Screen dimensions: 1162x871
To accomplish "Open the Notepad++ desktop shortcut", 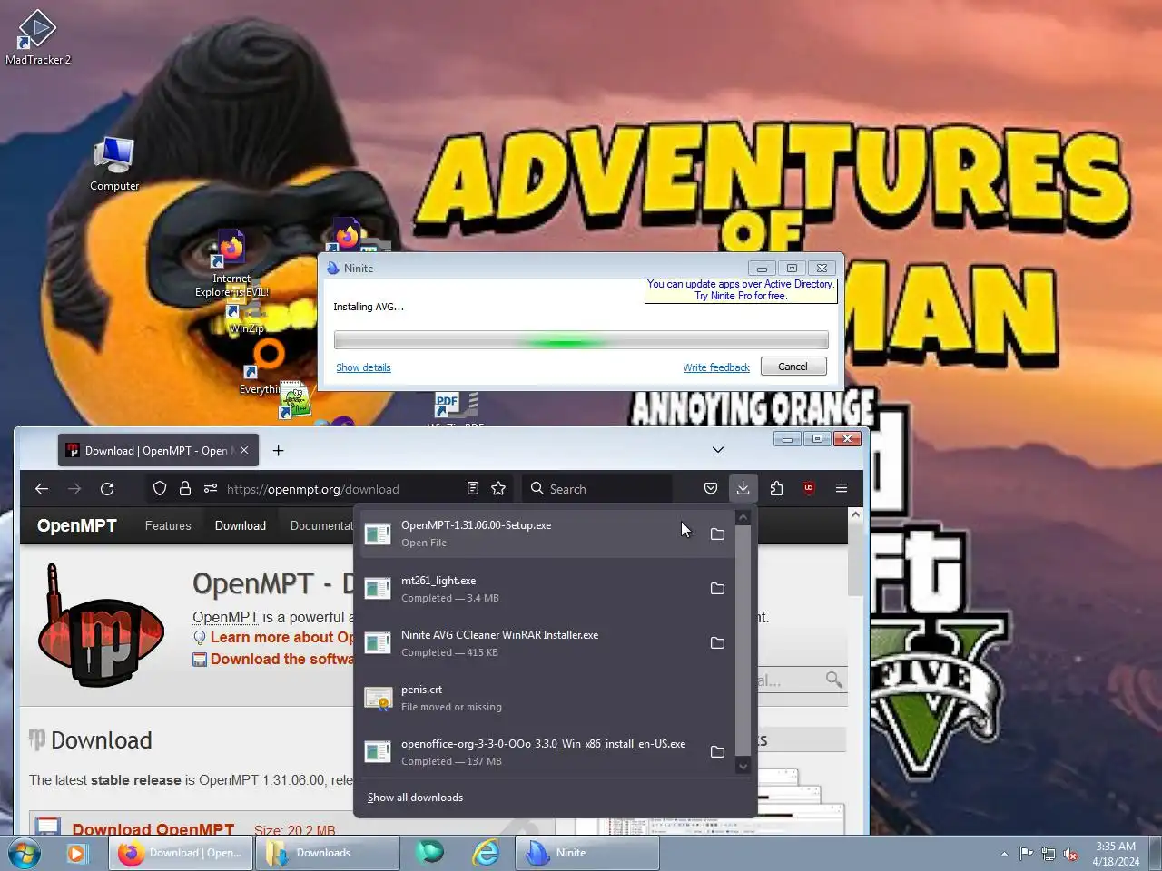I will coord(294,401).
